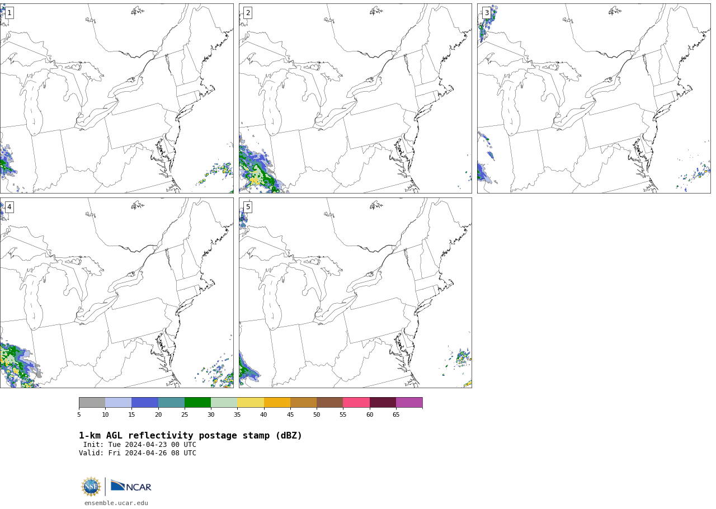Click the panel number label '4'
Screen dimensions: 716x509
pos(9,207)
